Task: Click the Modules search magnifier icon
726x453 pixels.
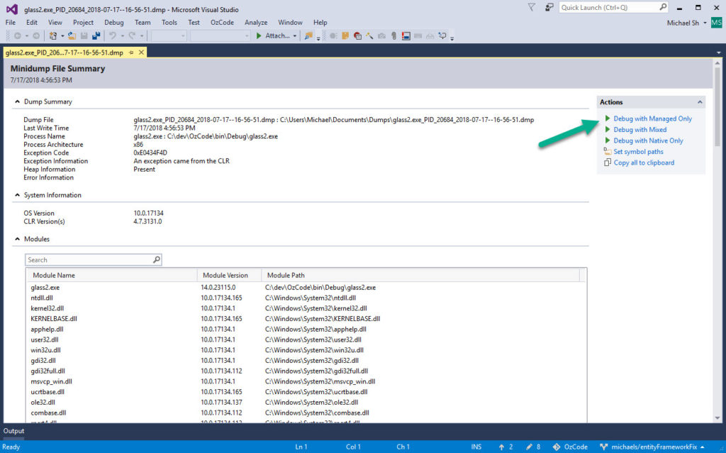Action: tap(157, 260)
